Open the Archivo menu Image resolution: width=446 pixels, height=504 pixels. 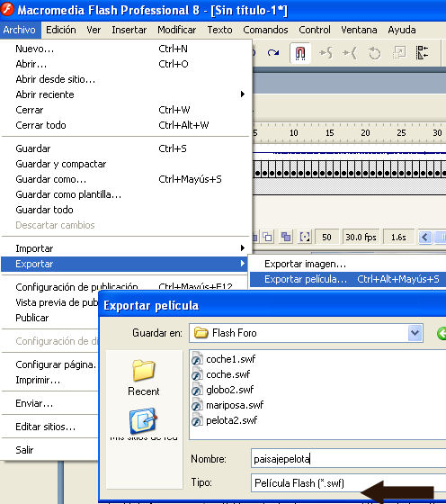pos(20,30)
